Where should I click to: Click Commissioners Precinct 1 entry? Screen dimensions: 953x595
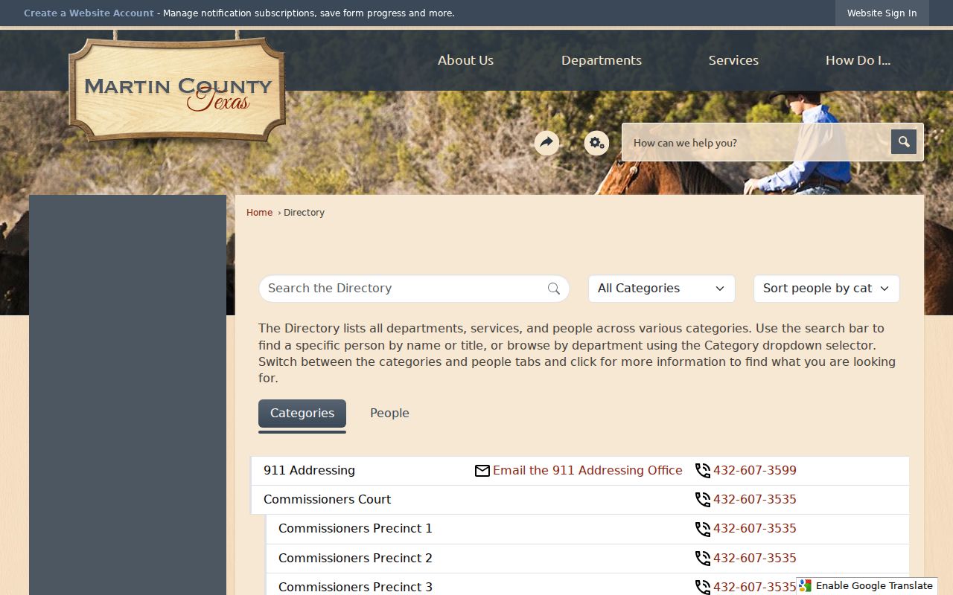click(355, 529)
